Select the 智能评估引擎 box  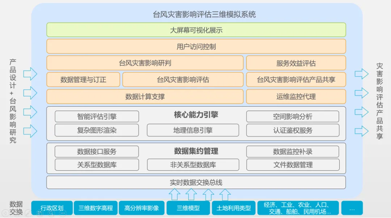click(x=97, y=116)
